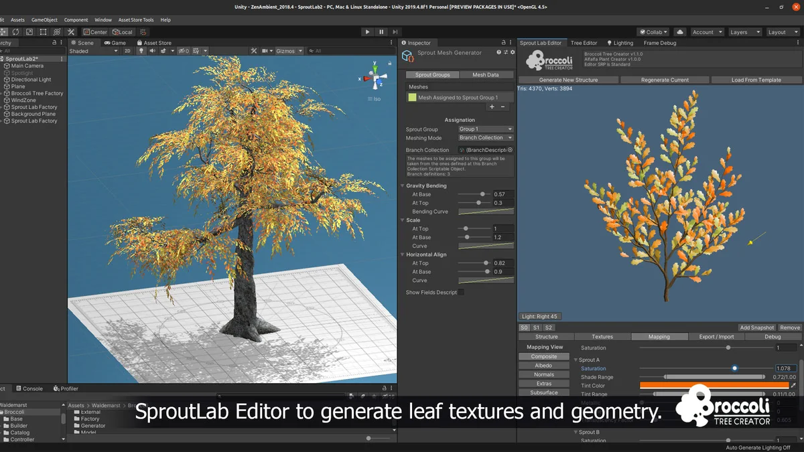The image size is (804, 452).
Task: Toggle pivot mode via the Center button
Action: tap(94, 31)
